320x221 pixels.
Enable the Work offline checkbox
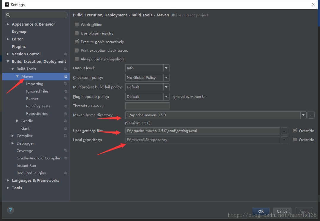click(77, 24)
